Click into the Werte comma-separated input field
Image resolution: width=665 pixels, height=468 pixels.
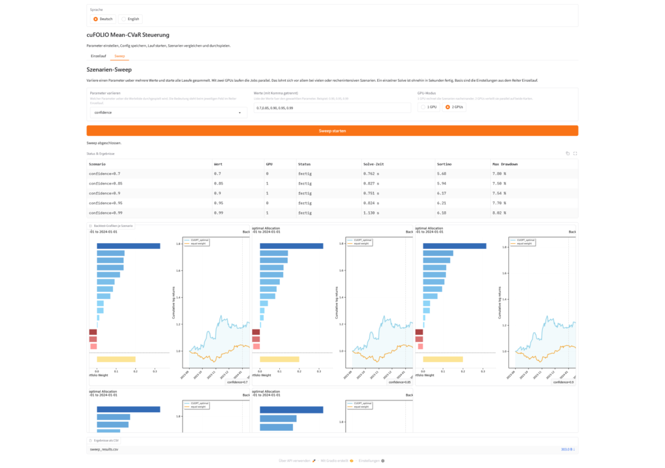click(x=332, y=108)
